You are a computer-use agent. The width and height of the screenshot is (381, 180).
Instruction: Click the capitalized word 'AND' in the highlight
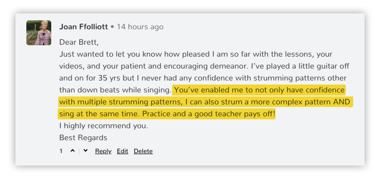pos(341,102)
